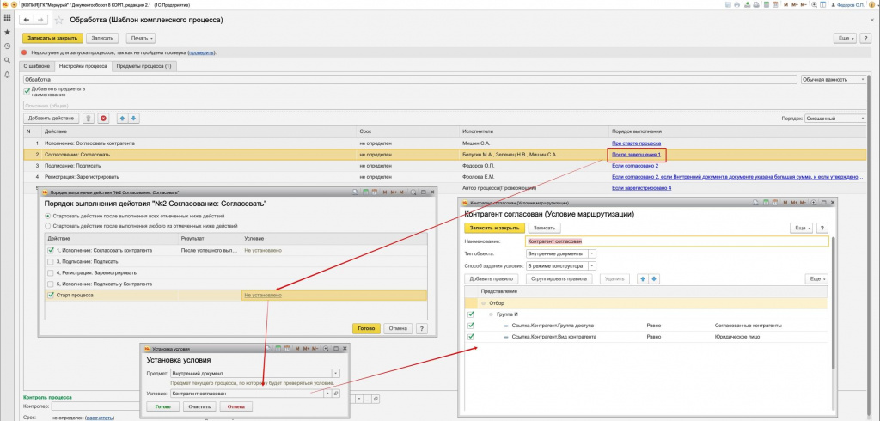Switch to 'О шаблоне' tab
This screenshot has width=880, height=421.
(x=37, y=66)
